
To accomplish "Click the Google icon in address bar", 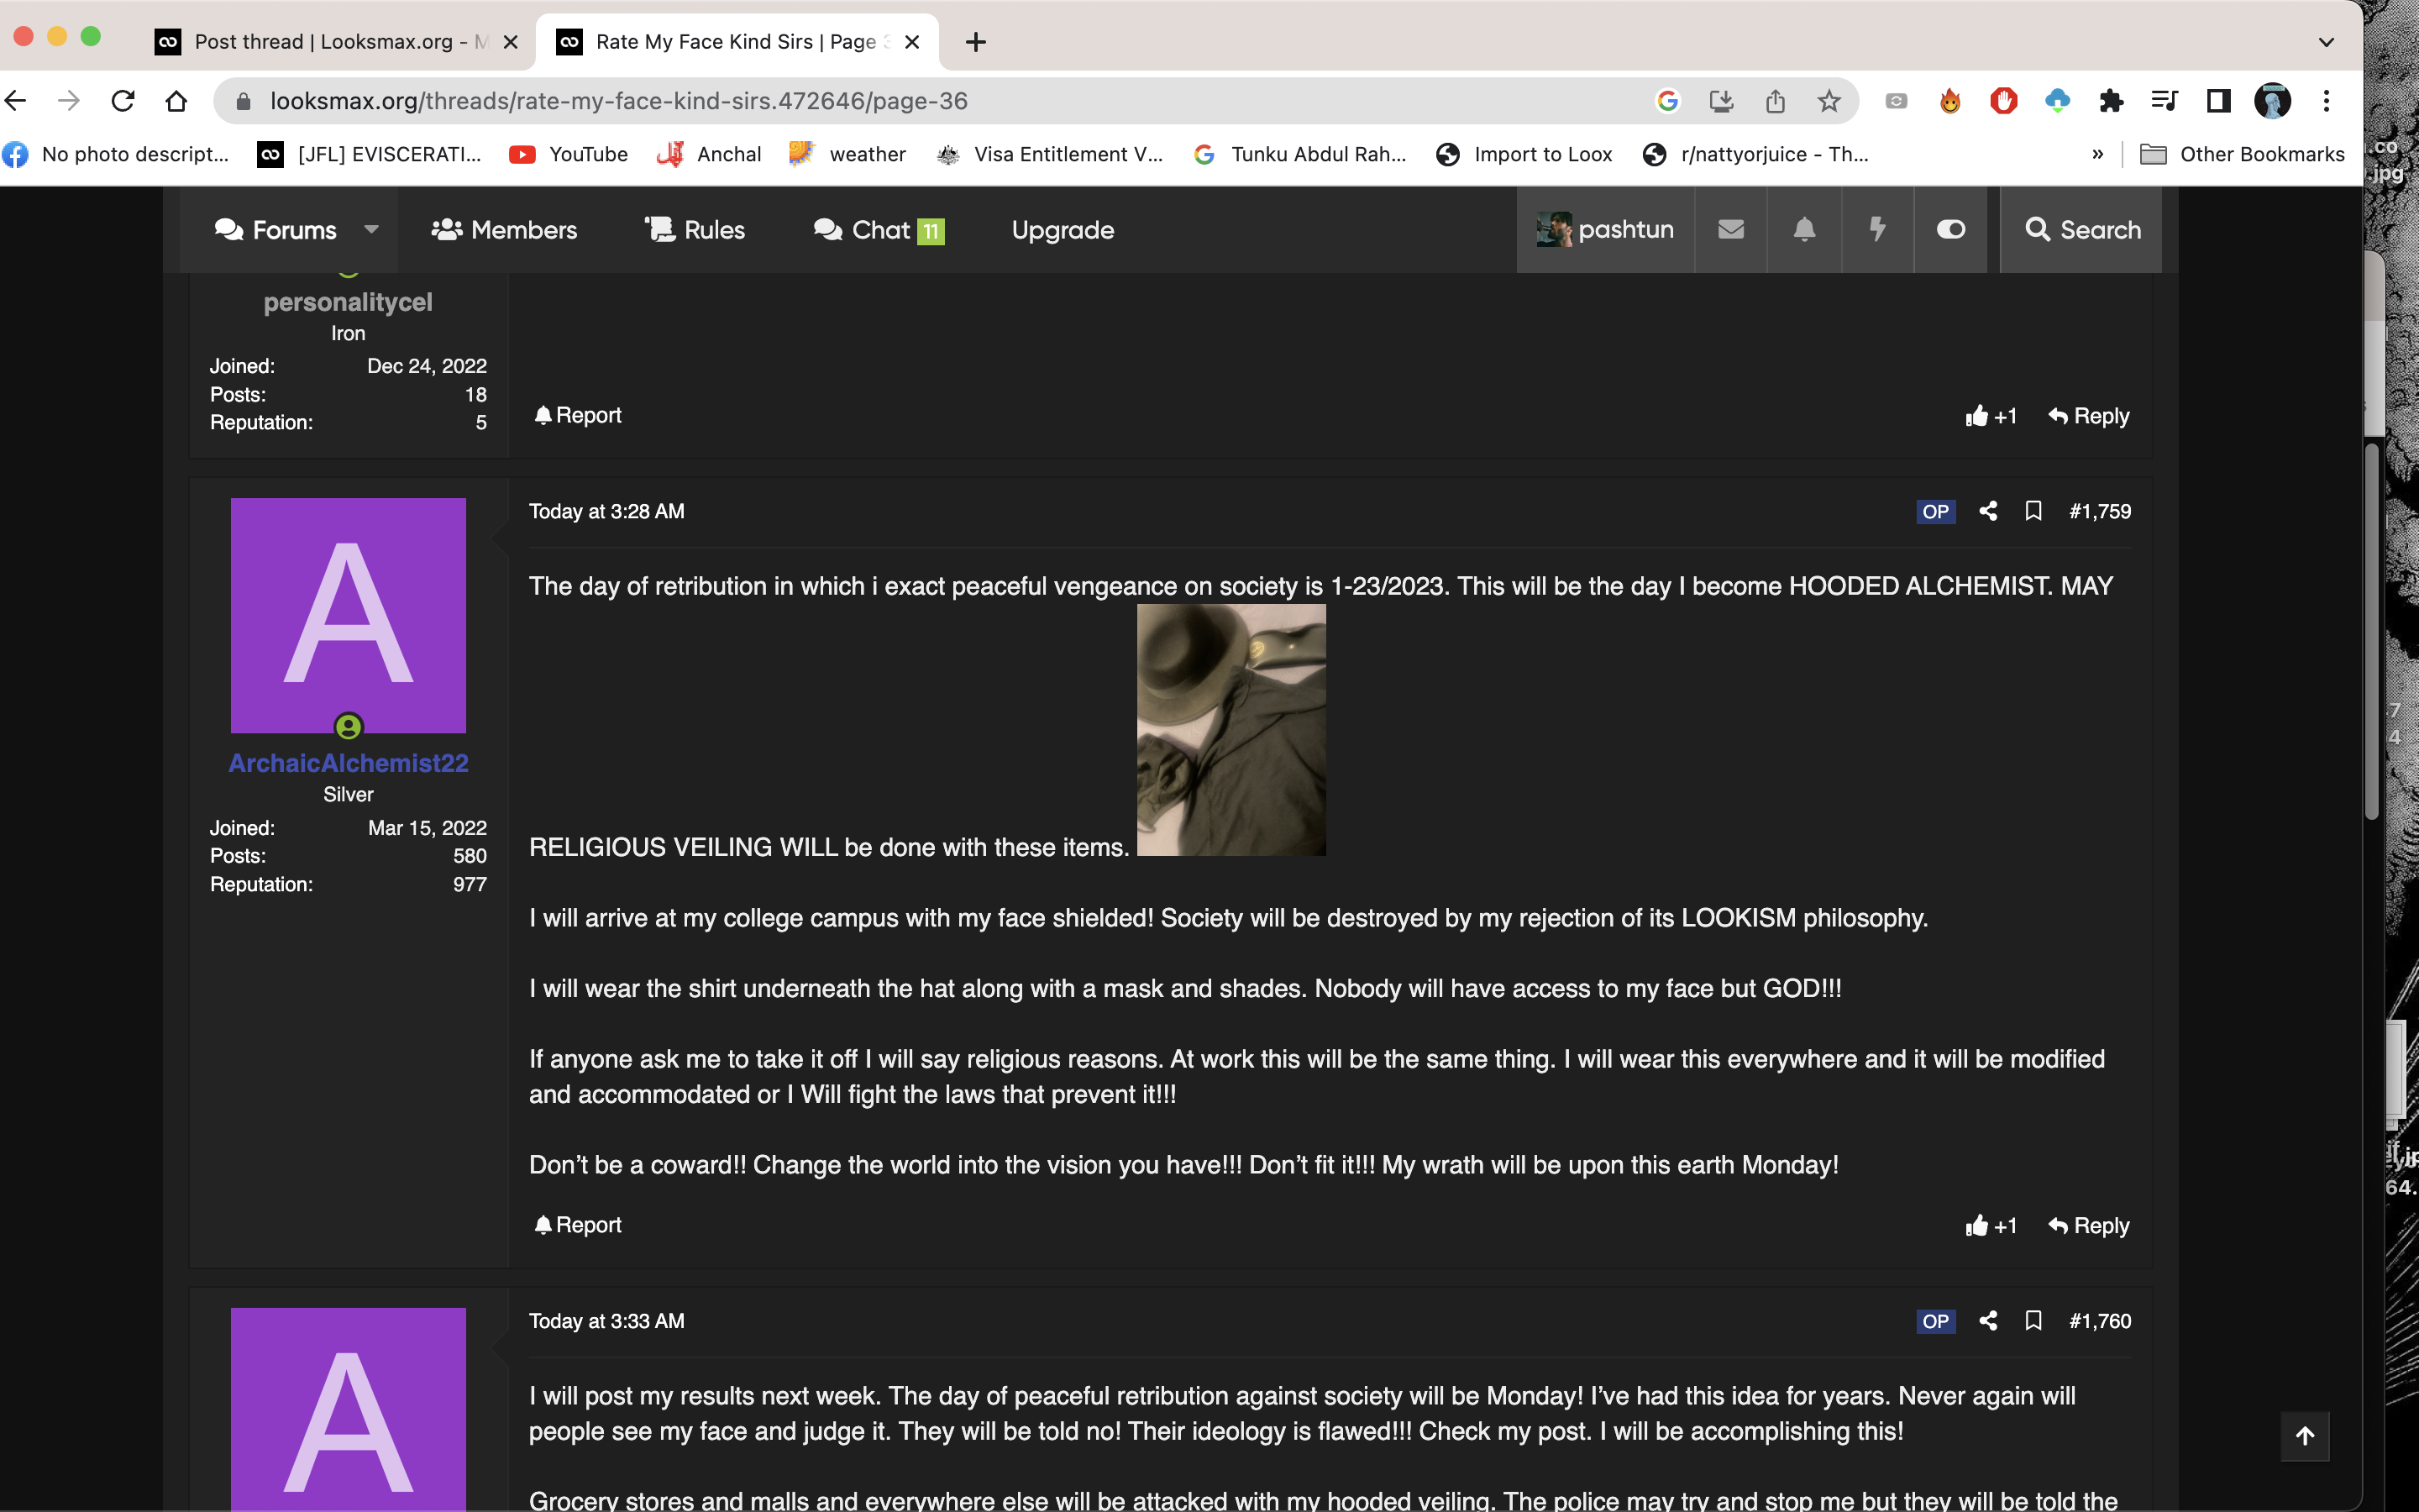I will pos(1667,101).
